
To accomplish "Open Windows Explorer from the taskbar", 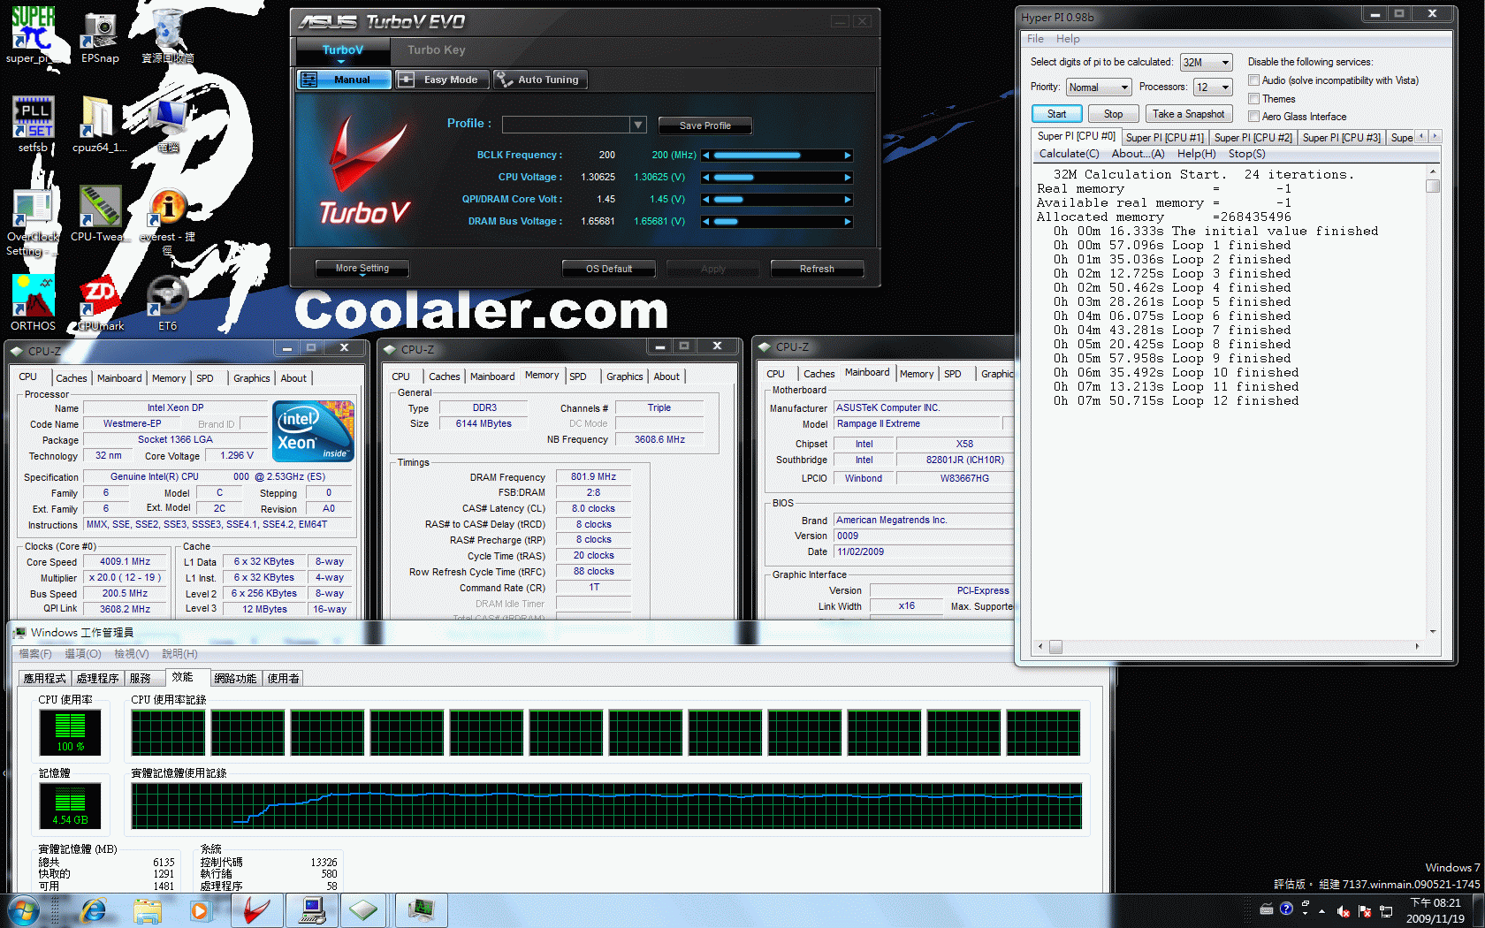I will (x=148, y=910).
